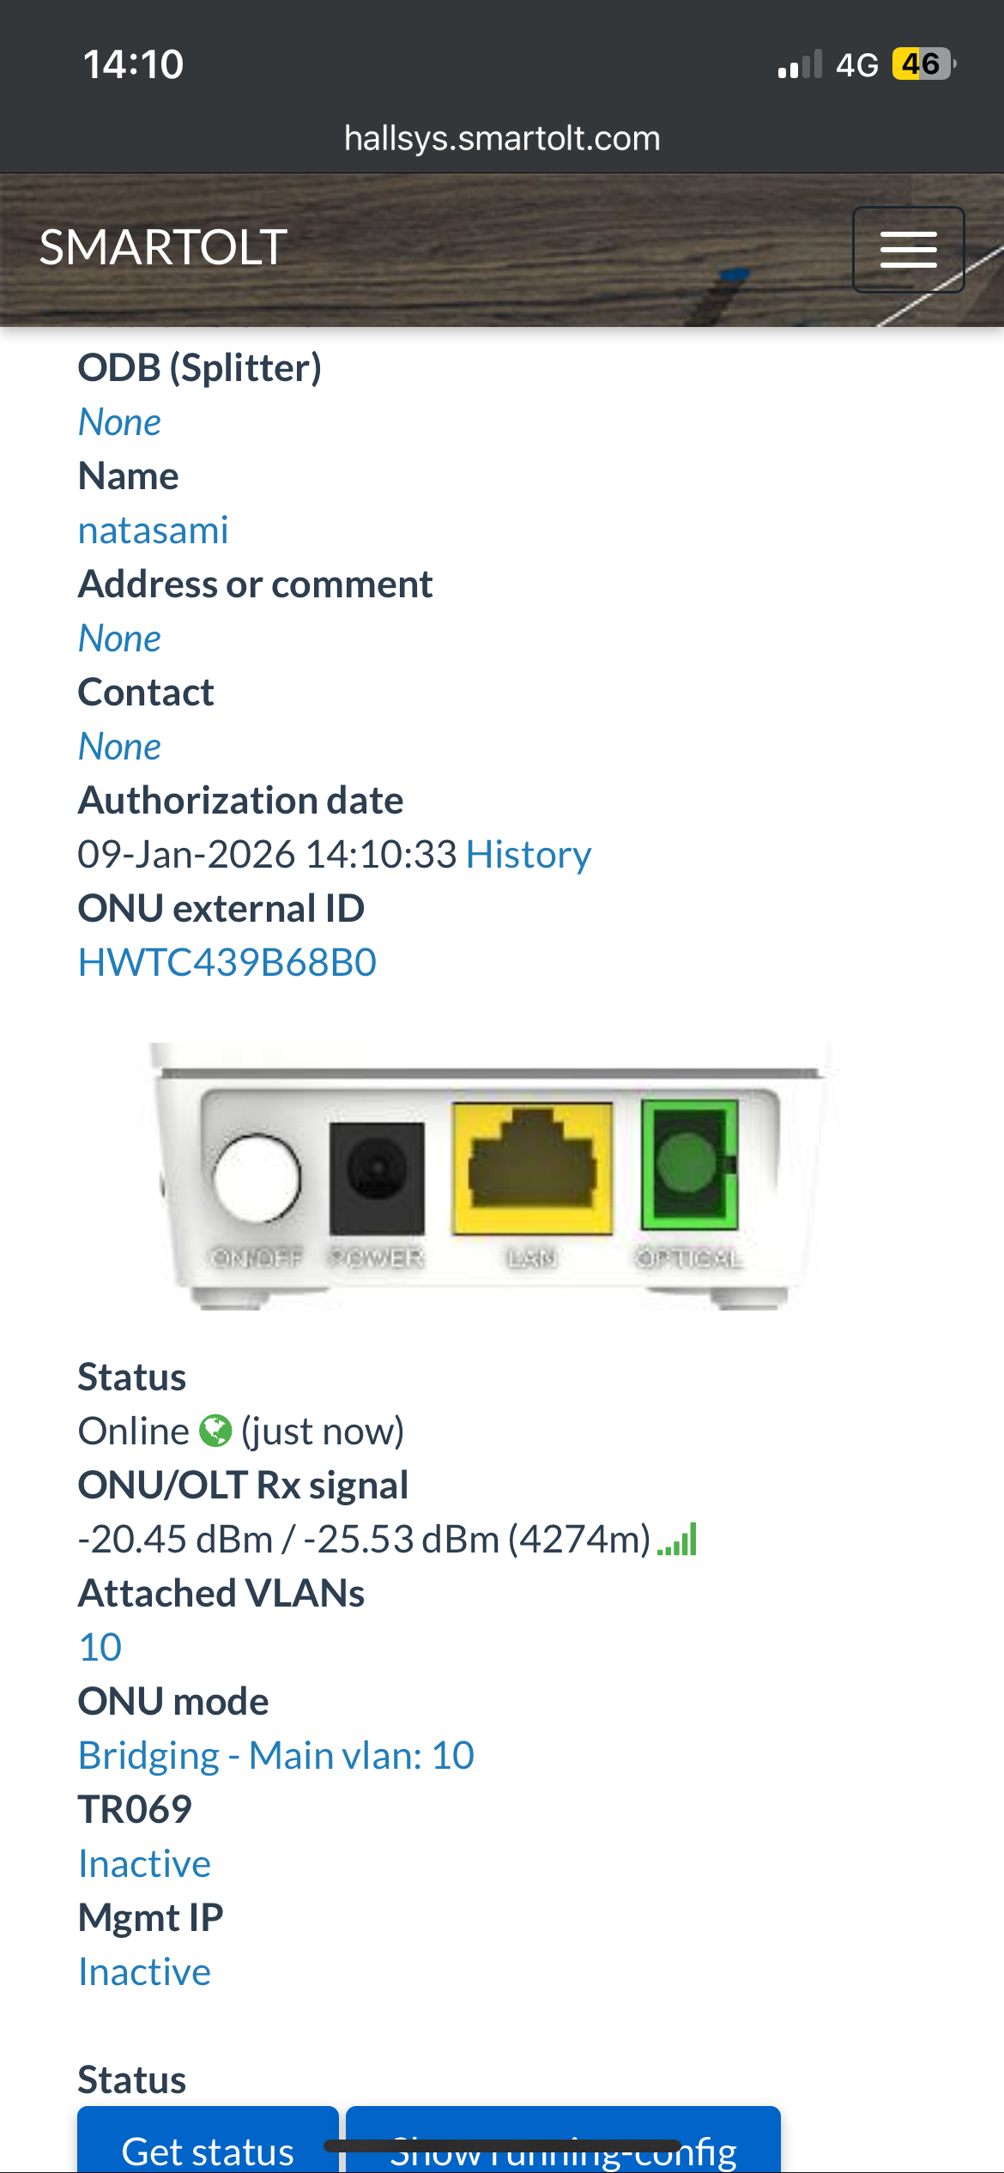The image size is (1004, 2173).
Task: Click the SMARTOLT brand logo
Action: (163, 248)
